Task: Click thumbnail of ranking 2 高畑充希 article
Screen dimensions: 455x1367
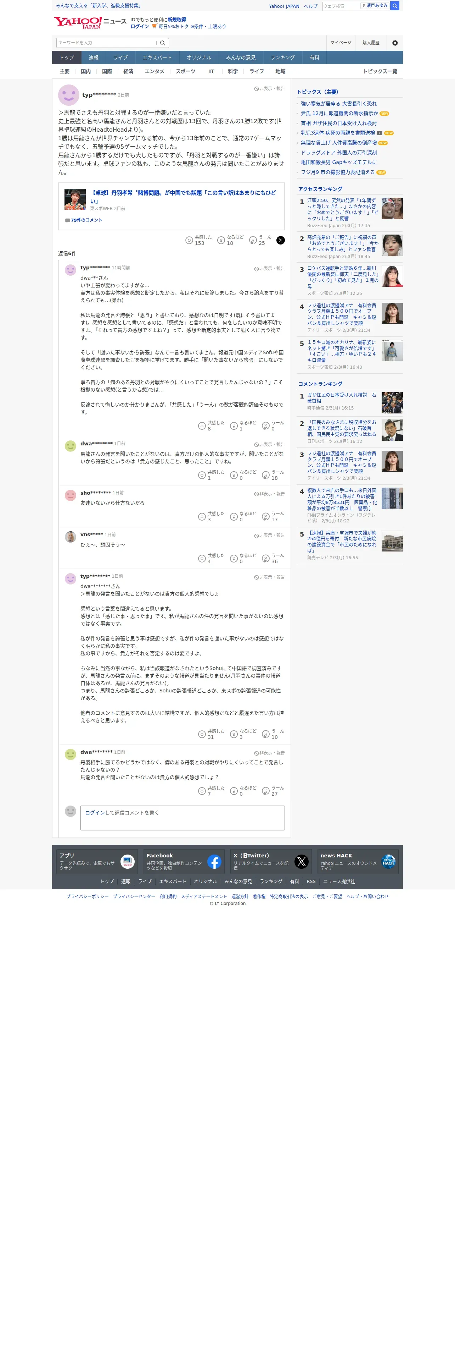Action: [x=392, y=245]
